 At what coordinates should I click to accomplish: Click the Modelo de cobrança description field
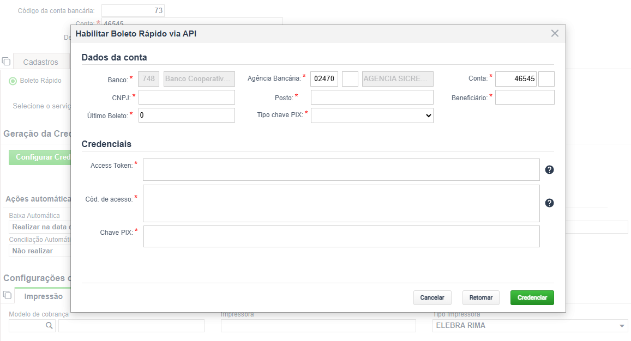131,326
